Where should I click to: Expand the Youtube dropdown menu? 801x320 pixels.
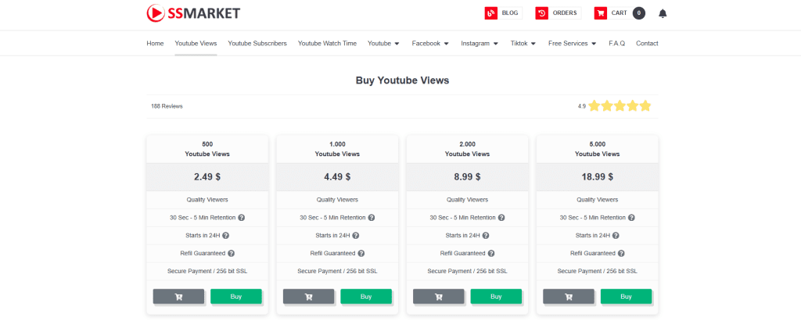pos(383,43)
